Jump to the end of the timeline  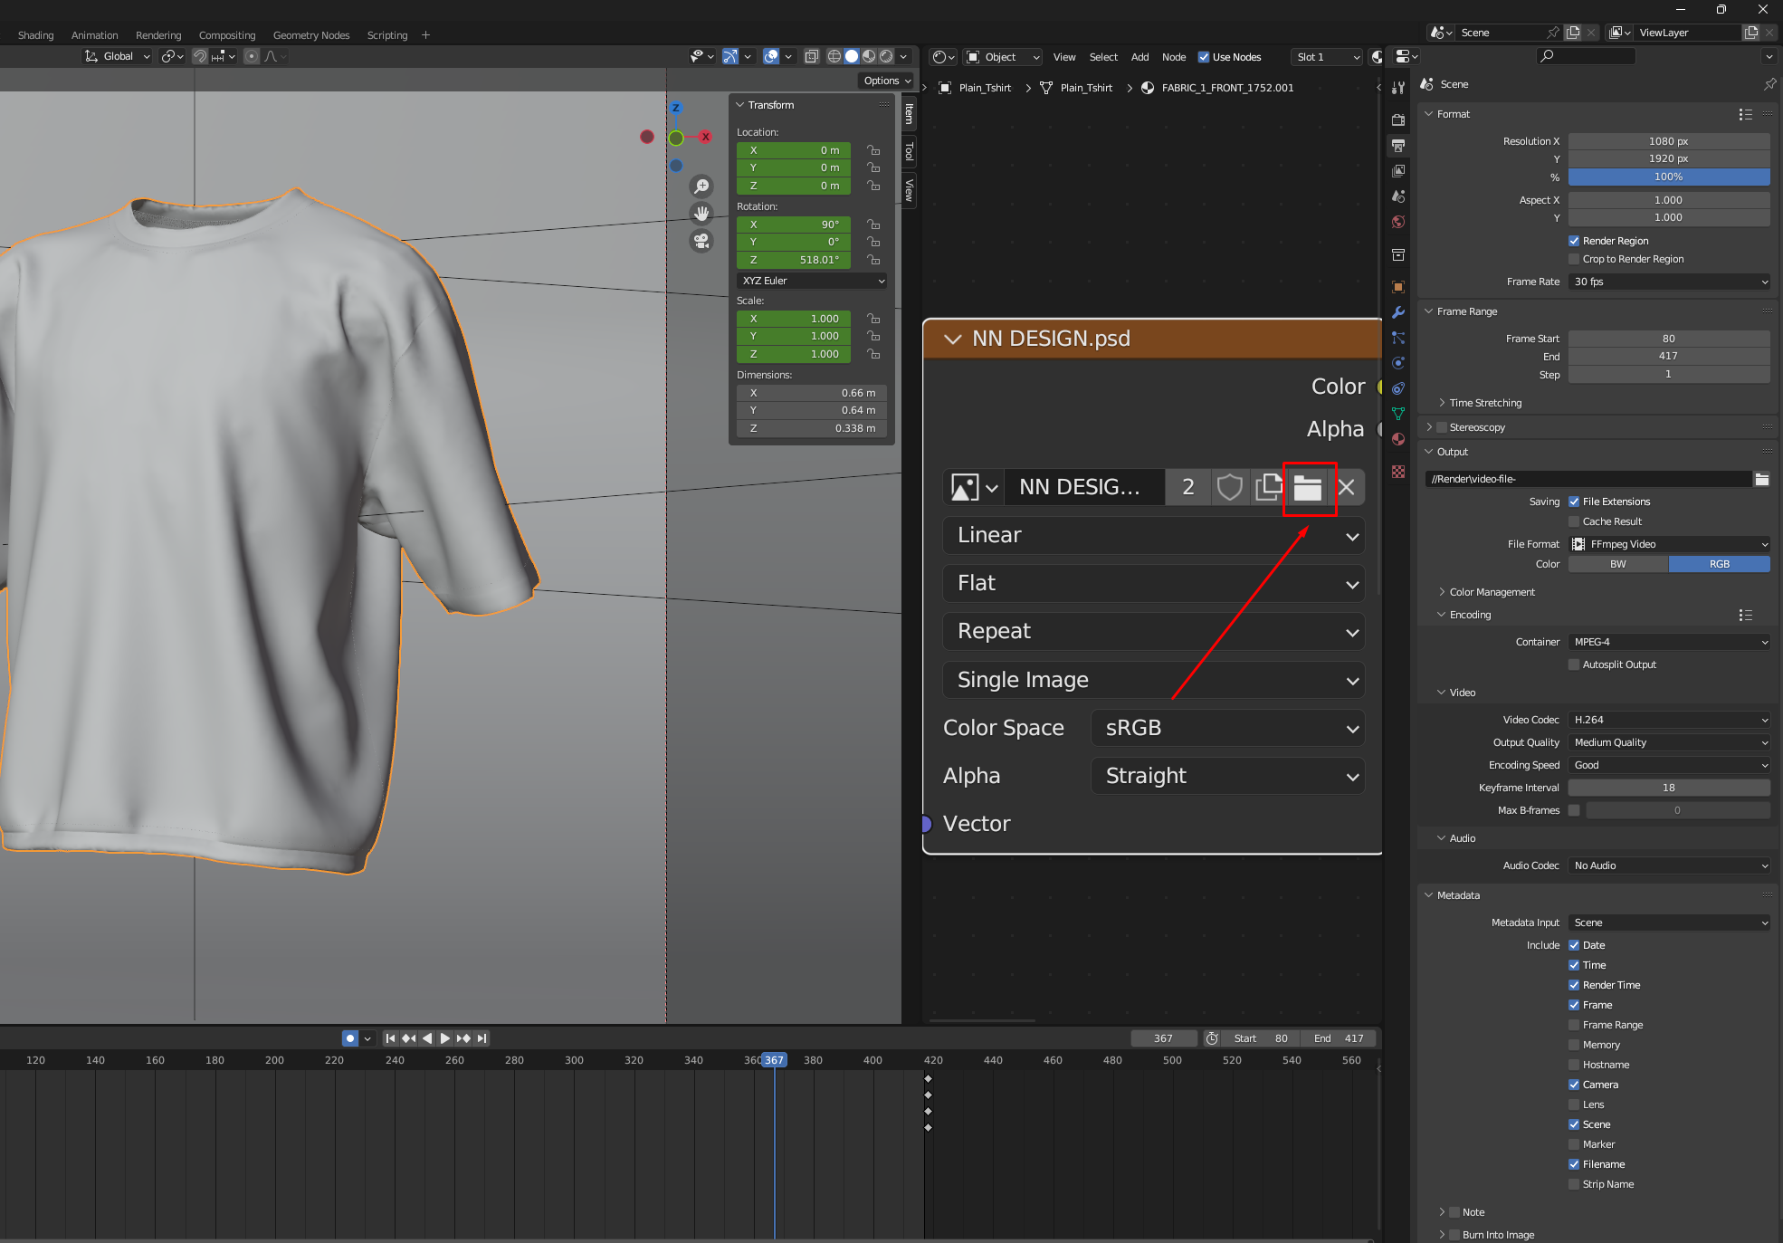pyautogui.click(x=482, y=1038)
